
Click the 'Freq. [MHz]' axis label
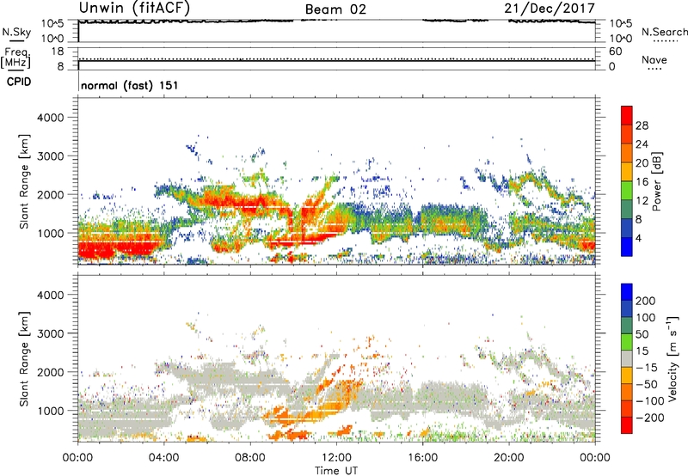click(x=15, y=58)
